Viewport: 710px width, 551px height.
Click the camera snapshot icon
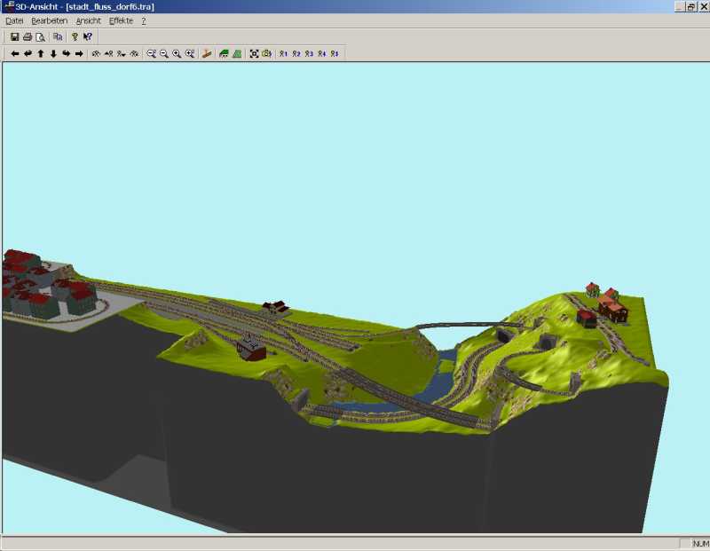tap(266, 54)
